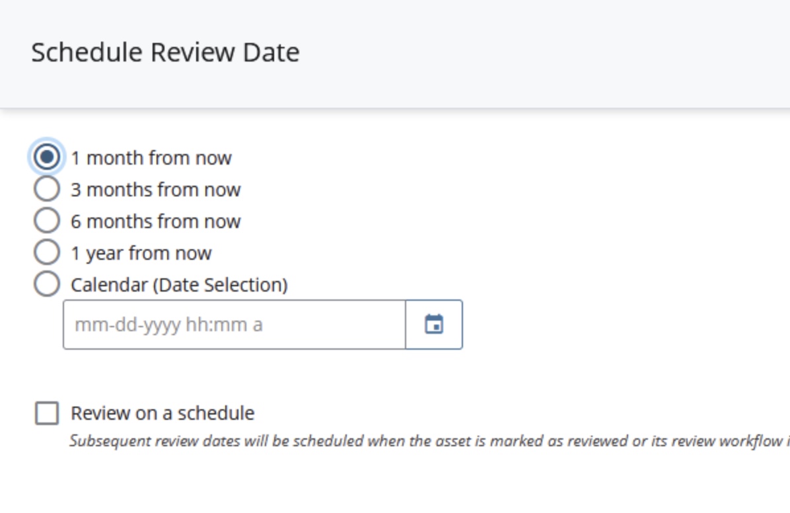Pick the '6 months from now' radio button
Image resolution: width=790 pixels, height=513 pixels.
[47, 221]
